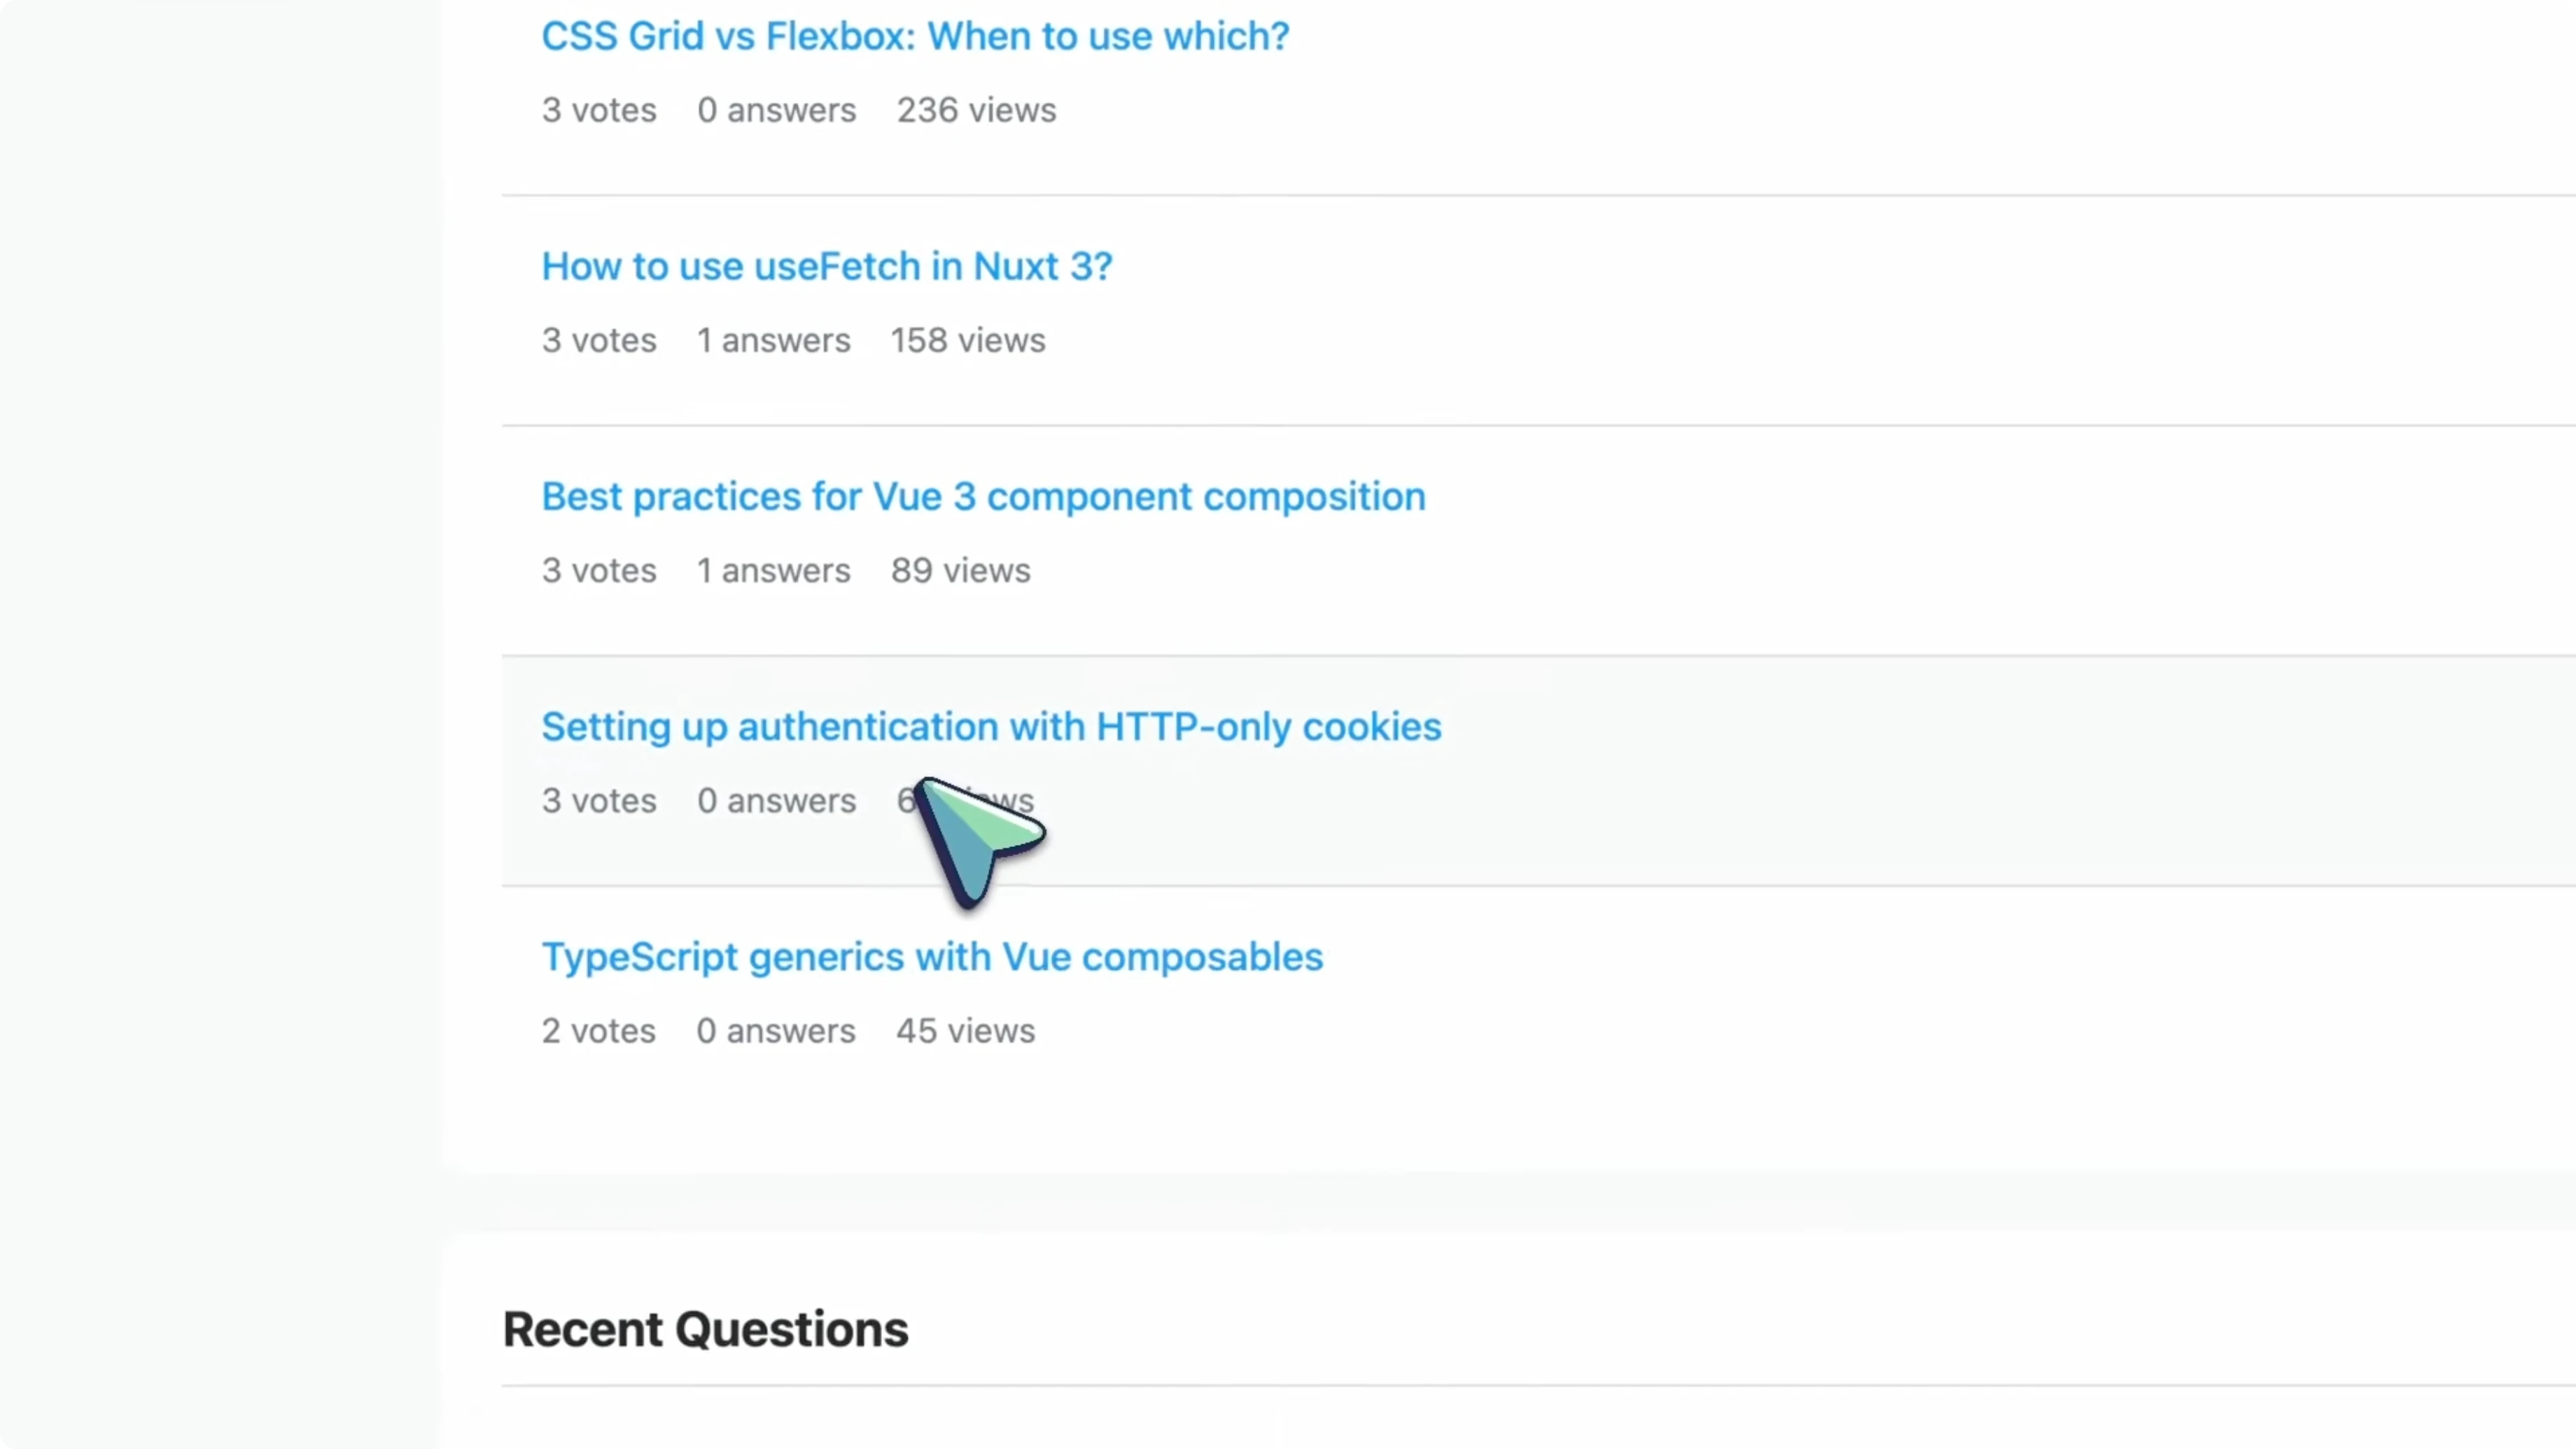This screenshot has height=1449, width=2576.
Task: Click "0 answers" under the CSS Grid question
Action: point(776,110)
